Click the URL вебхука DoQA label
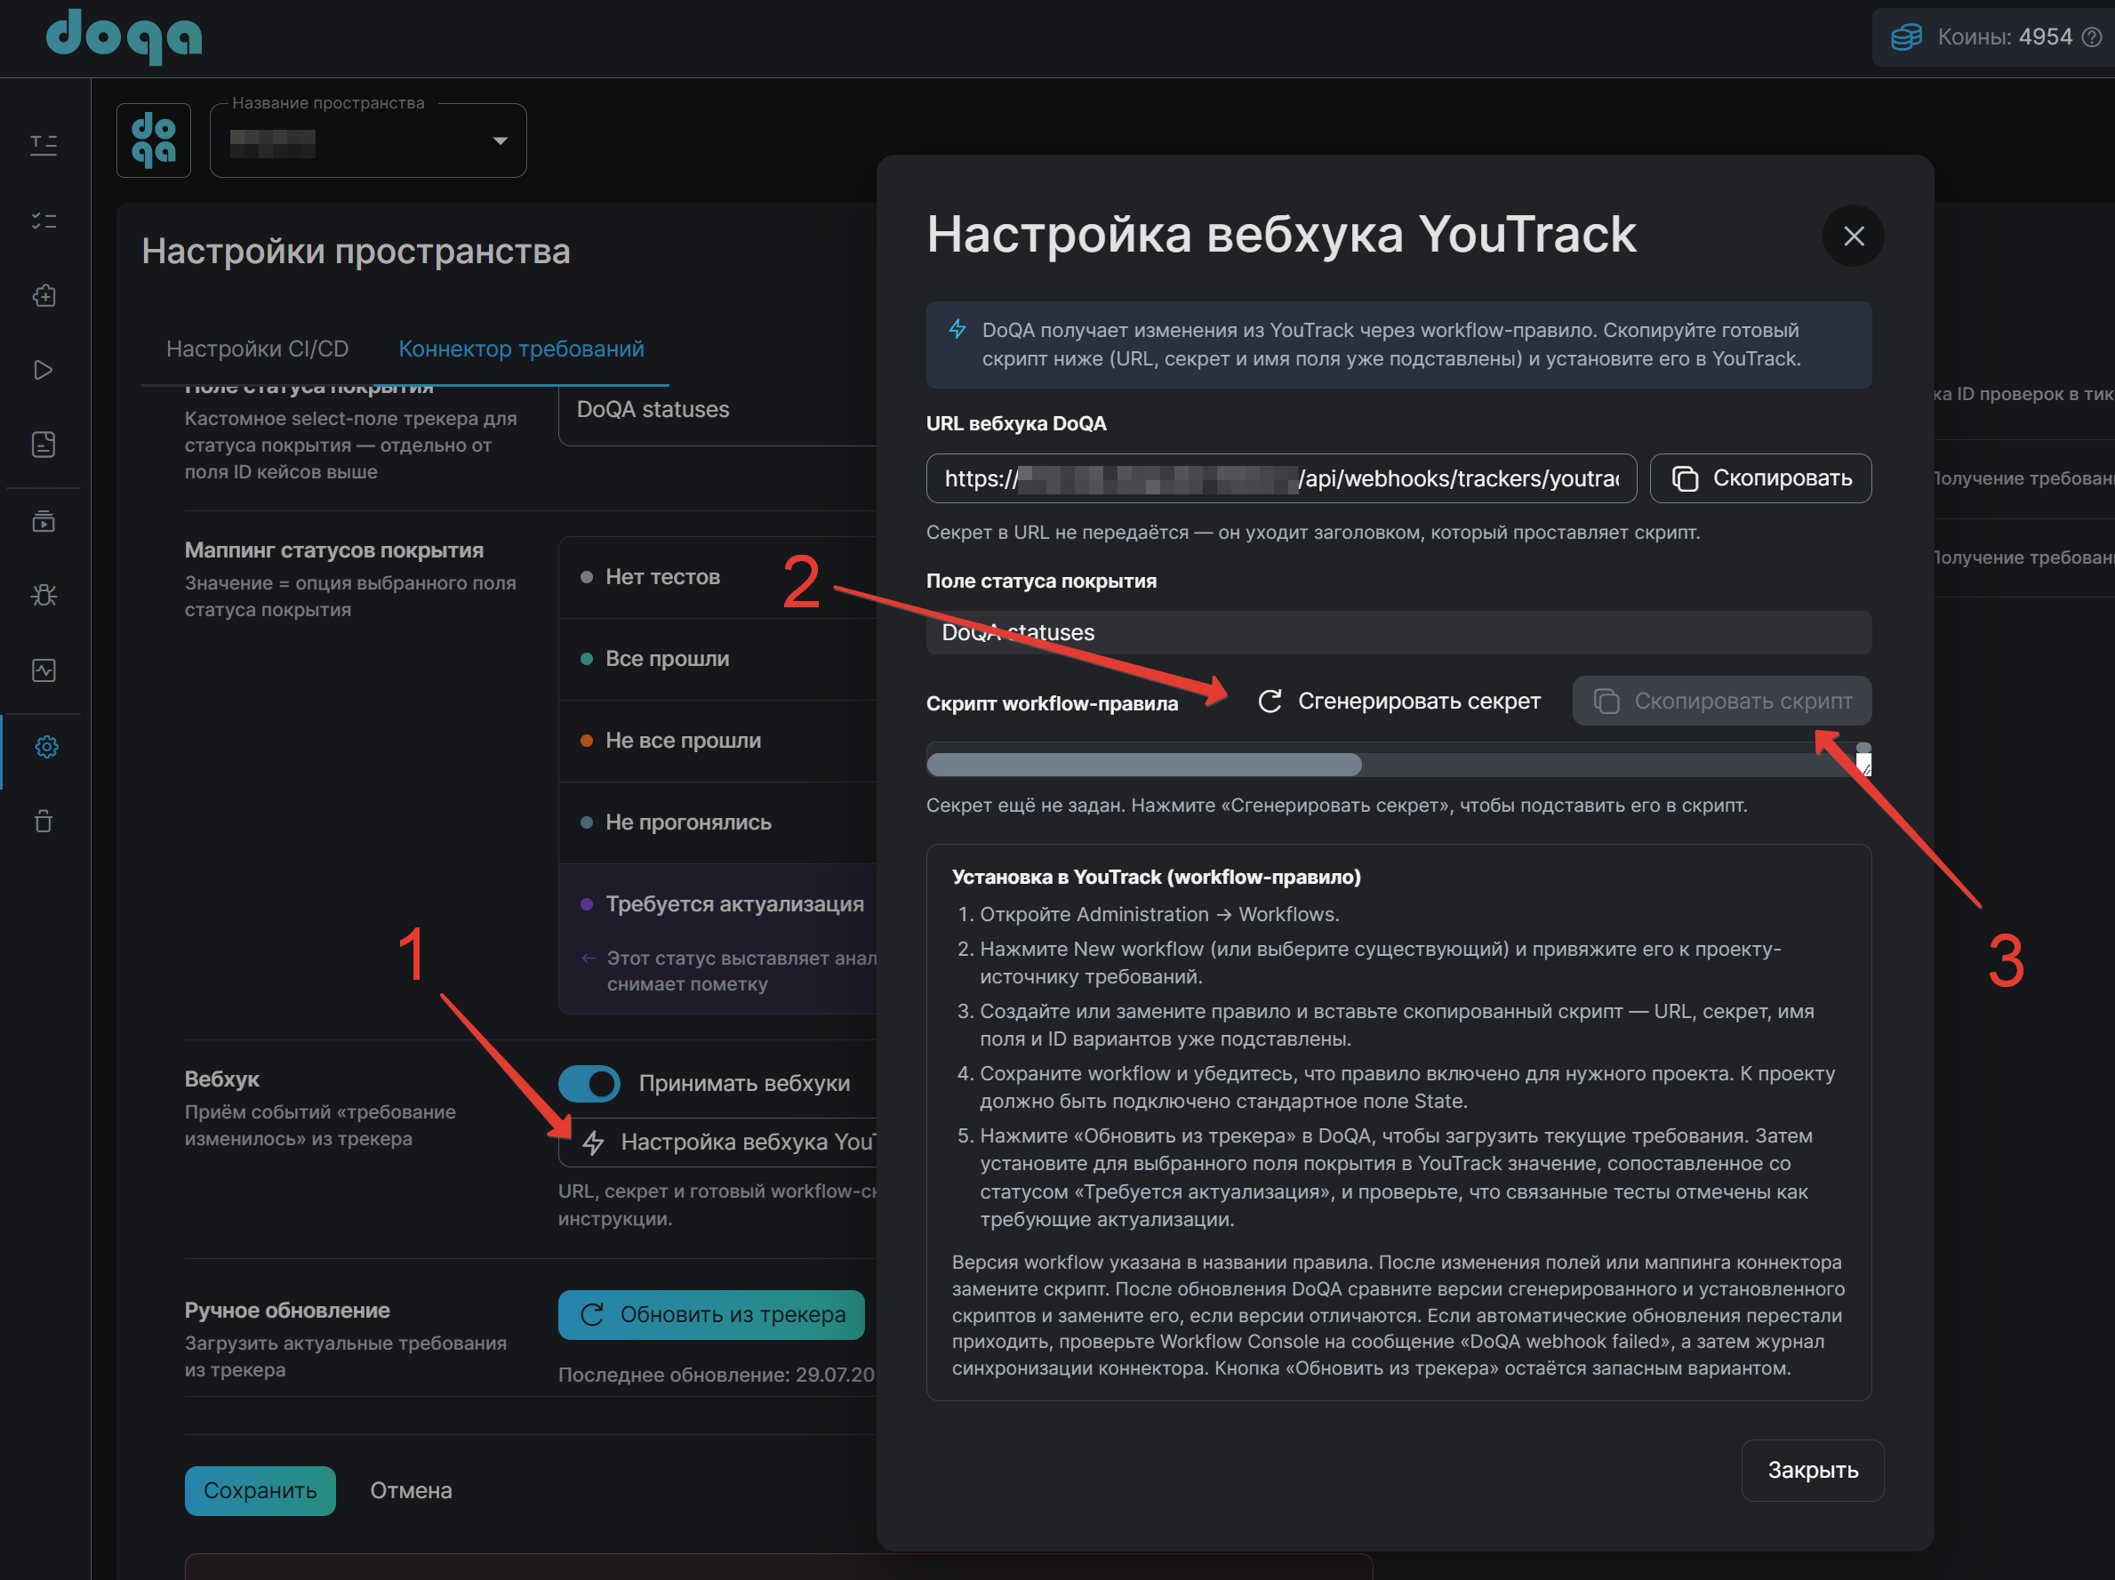The width and height of the screenshot is (2115, 1580). click(1015, 424)
